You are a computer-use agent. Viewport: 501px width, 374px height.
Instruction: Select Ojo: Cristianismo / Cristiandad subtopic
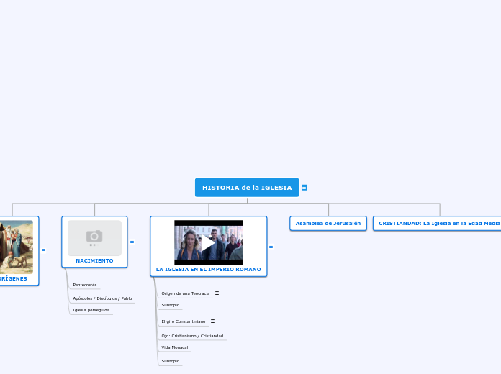click(x=192, y=336)
